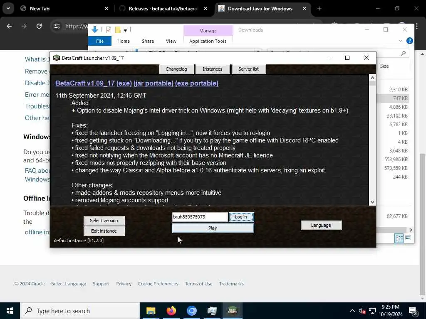Click the BetaCraft icon in the taskbar
Viewport: 426px width, 319px height.
pos(233,311)
